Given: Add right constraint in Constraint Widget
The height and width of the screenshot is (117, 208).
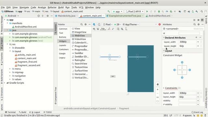Looking at the screenshot, I should (190, 70).
